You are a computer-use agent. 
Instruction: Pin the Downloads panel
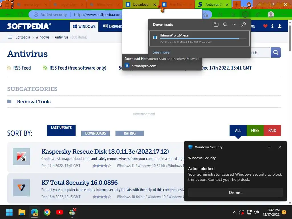coord(244,25)
